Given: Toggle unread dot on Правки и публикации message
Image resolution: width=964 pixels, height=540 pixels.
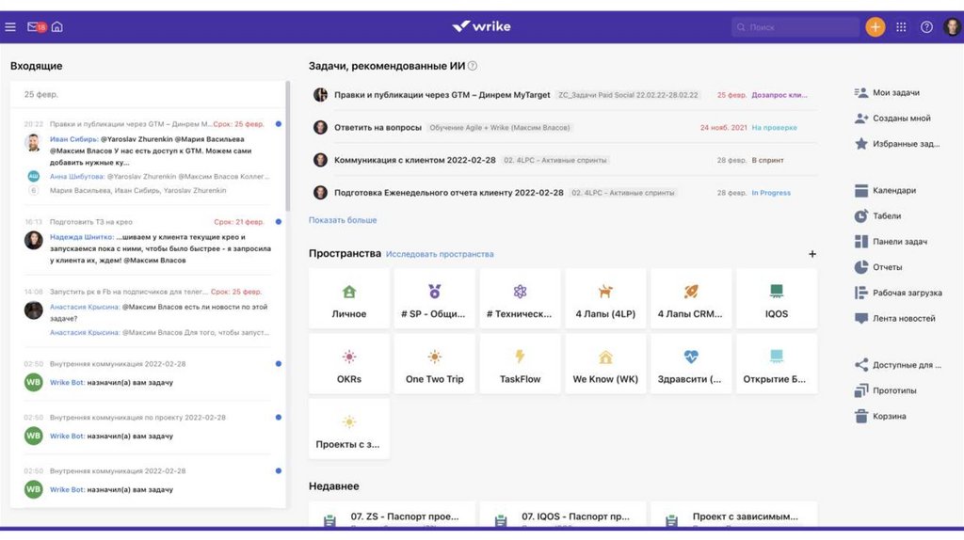Looking at the screenshot, I should click(x=279, y=124).
